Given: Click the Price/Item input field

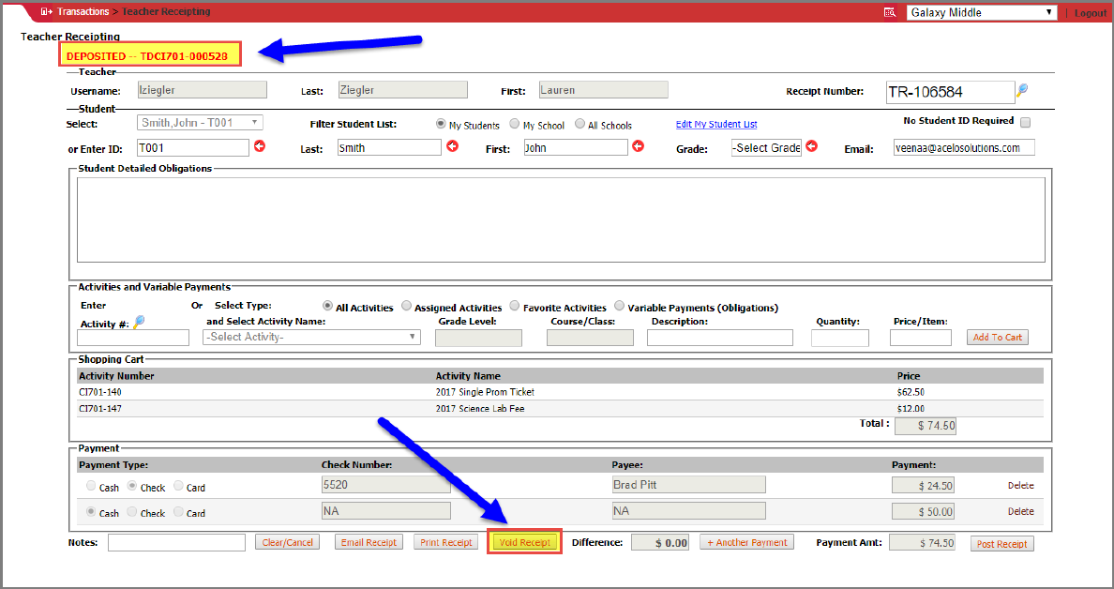Looking at the screenshot, I should pos(920,338).
